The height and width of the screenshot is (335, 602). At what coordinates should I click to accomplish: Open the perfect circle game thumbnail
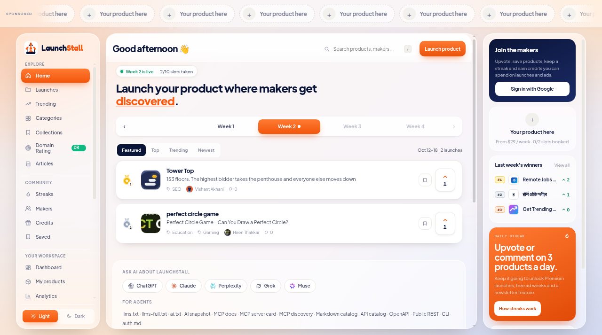150,224
